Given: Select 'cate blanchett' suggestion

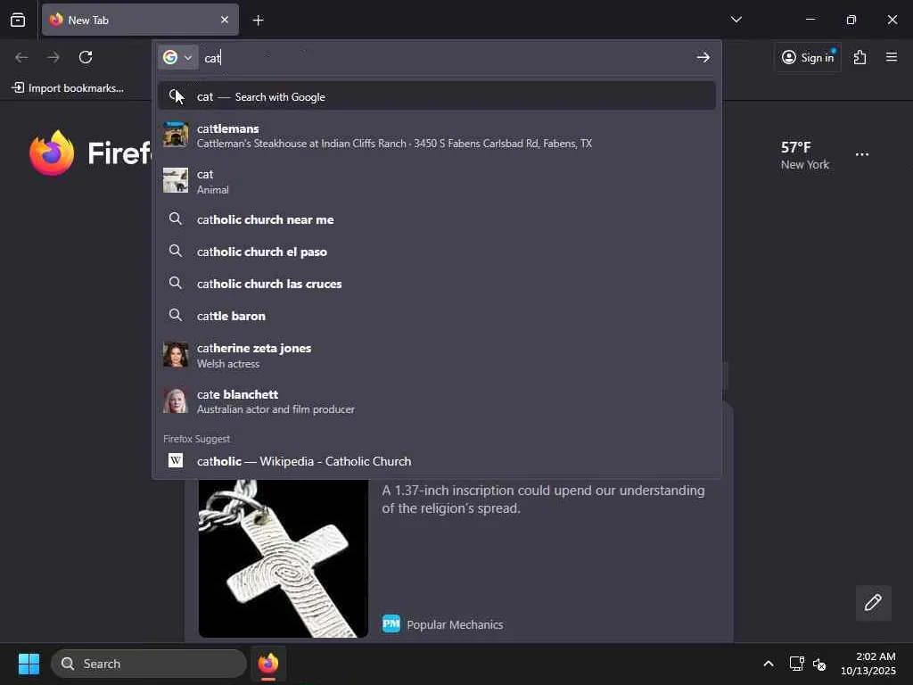Looking at the screenshot, I should 437,401.
